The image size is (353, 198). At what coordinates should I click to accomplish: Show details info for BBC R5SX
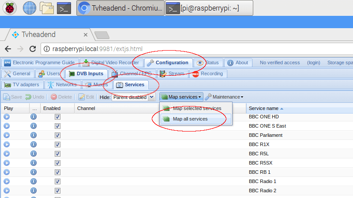click(34, 163)
